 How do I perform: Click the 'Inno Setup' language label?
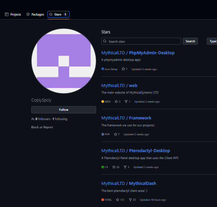111,69
